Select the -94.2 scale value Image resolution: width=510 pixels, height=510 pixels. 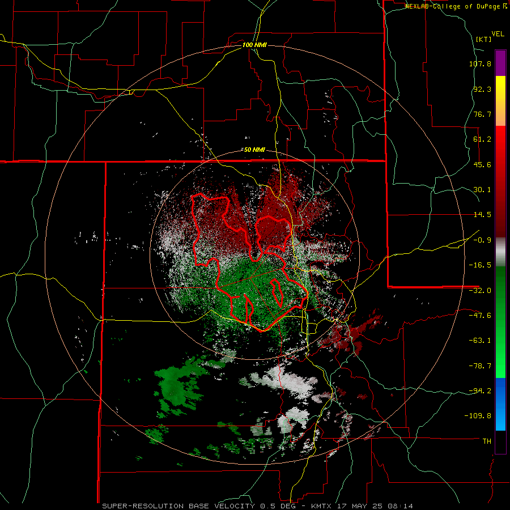pos(480,390)
